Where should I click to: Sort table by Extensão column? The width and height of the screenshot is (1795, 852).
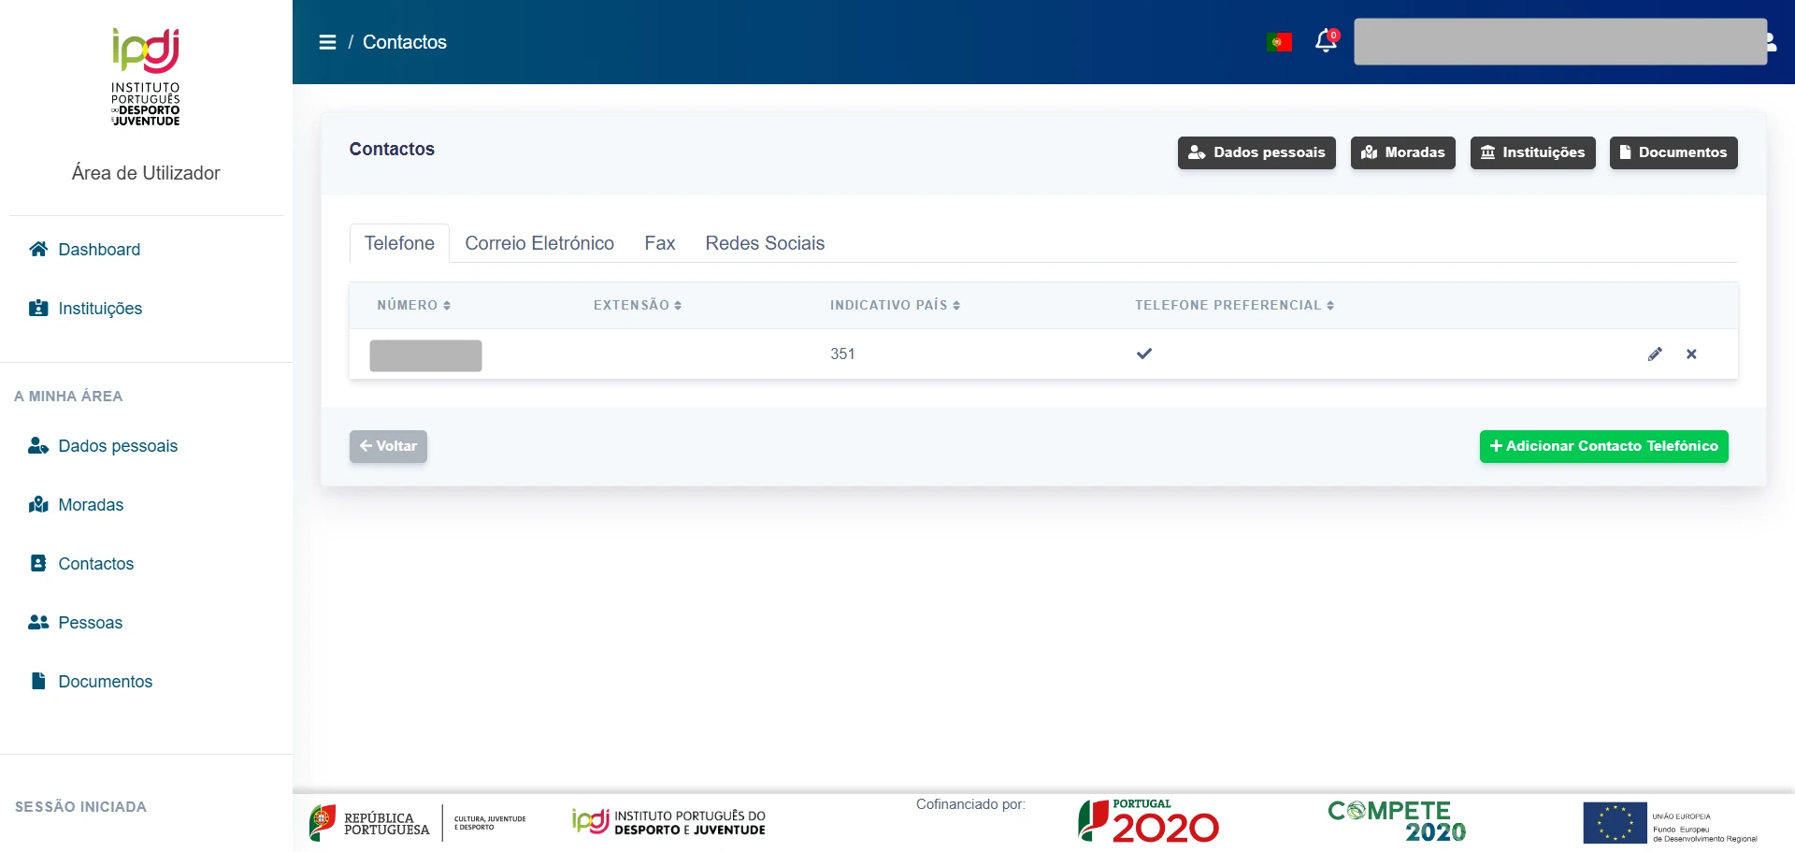(x=638, y=305)
